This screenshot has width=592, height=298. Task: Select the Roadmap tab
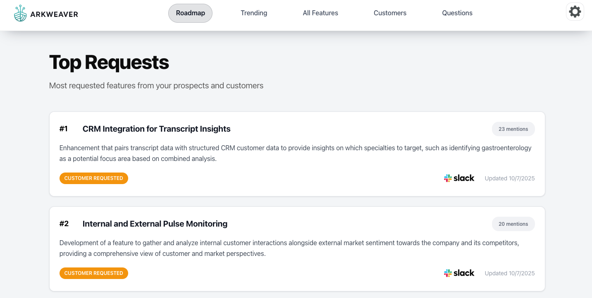point(190,13)
